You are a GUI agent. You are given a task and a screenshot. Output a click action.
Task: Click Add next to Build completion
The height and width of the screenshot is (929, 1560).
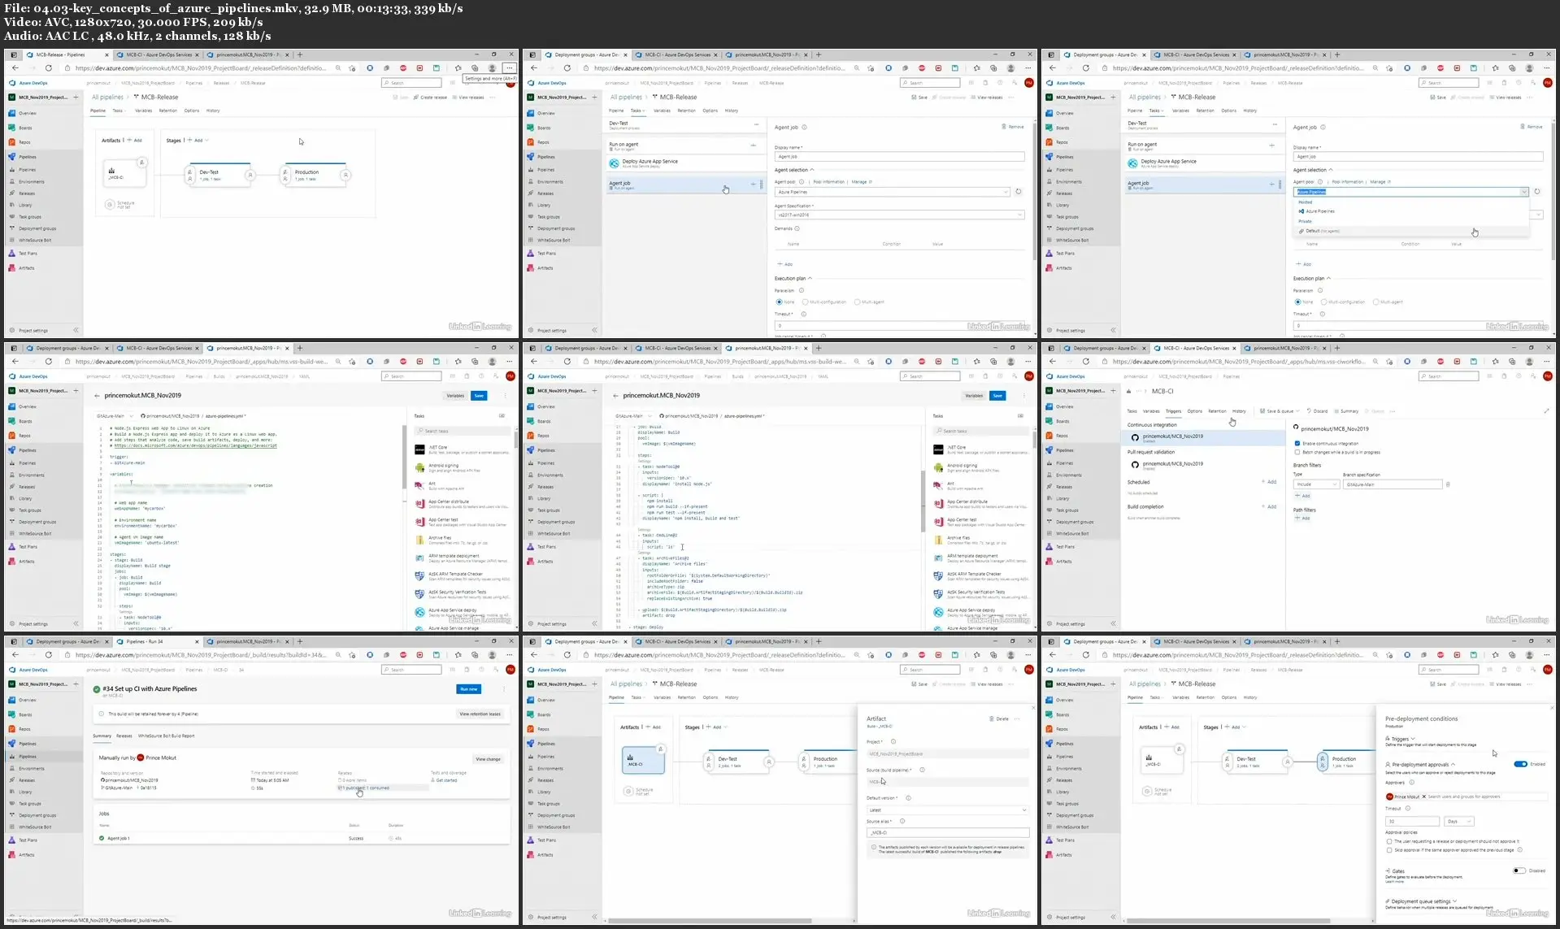[x=1269, y=506]
